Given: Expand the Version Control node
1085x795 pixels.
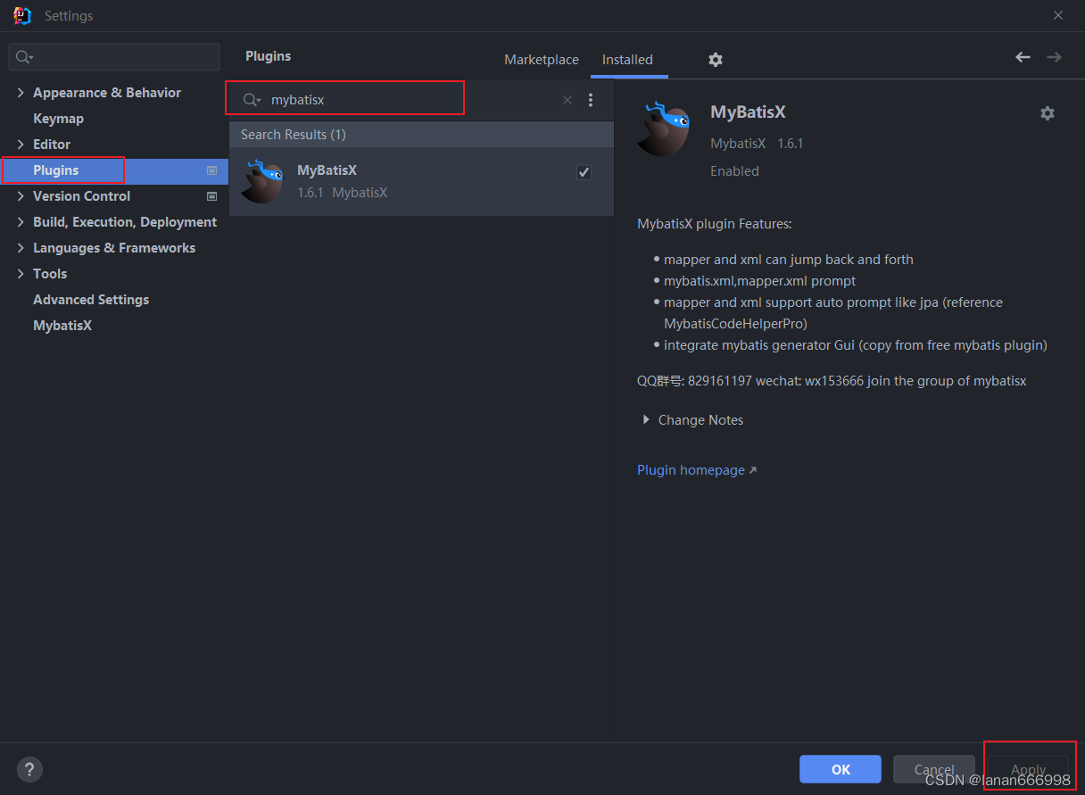Looking at the screenshot, I should coord(21,196).
